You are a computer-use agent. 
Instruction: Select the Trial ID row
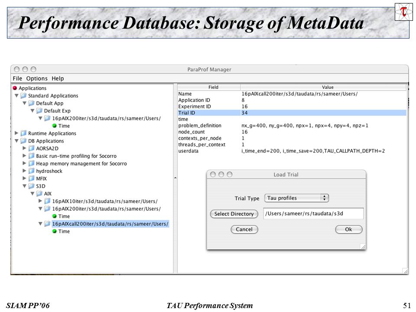click(x=292, y=113)
